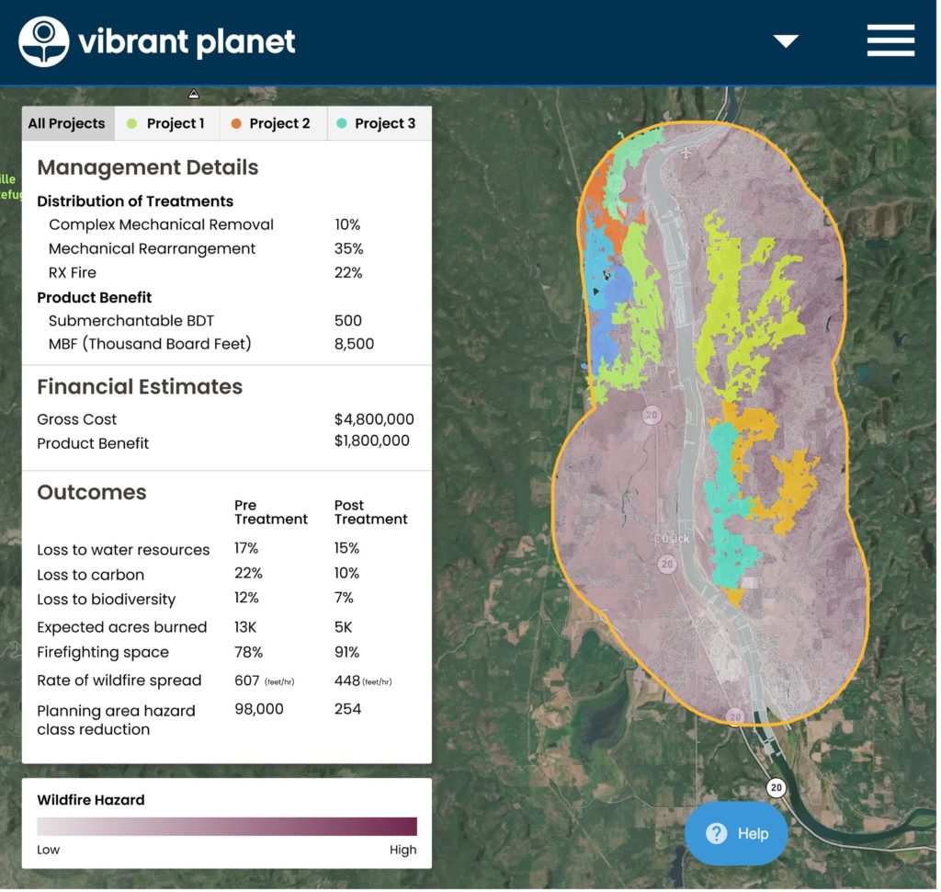This screenshot has height=892, width=941.
Task: Select the Project 3 tab
Action: (379, 122)
